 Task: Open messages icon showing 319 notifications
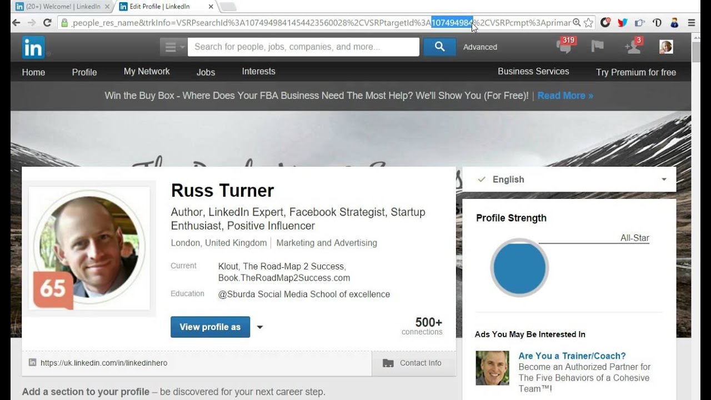tap(565, 47)
